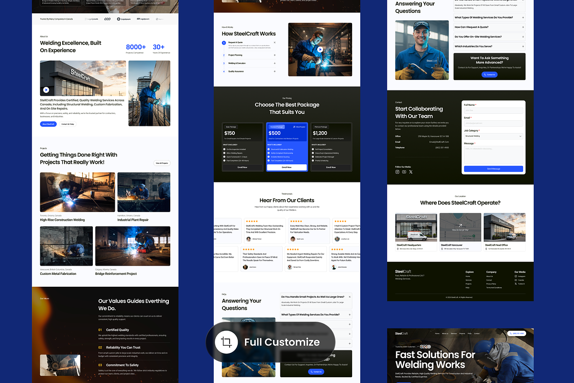
Task: Open Home in the hero header navigation
Action: (x=437, y=333)
